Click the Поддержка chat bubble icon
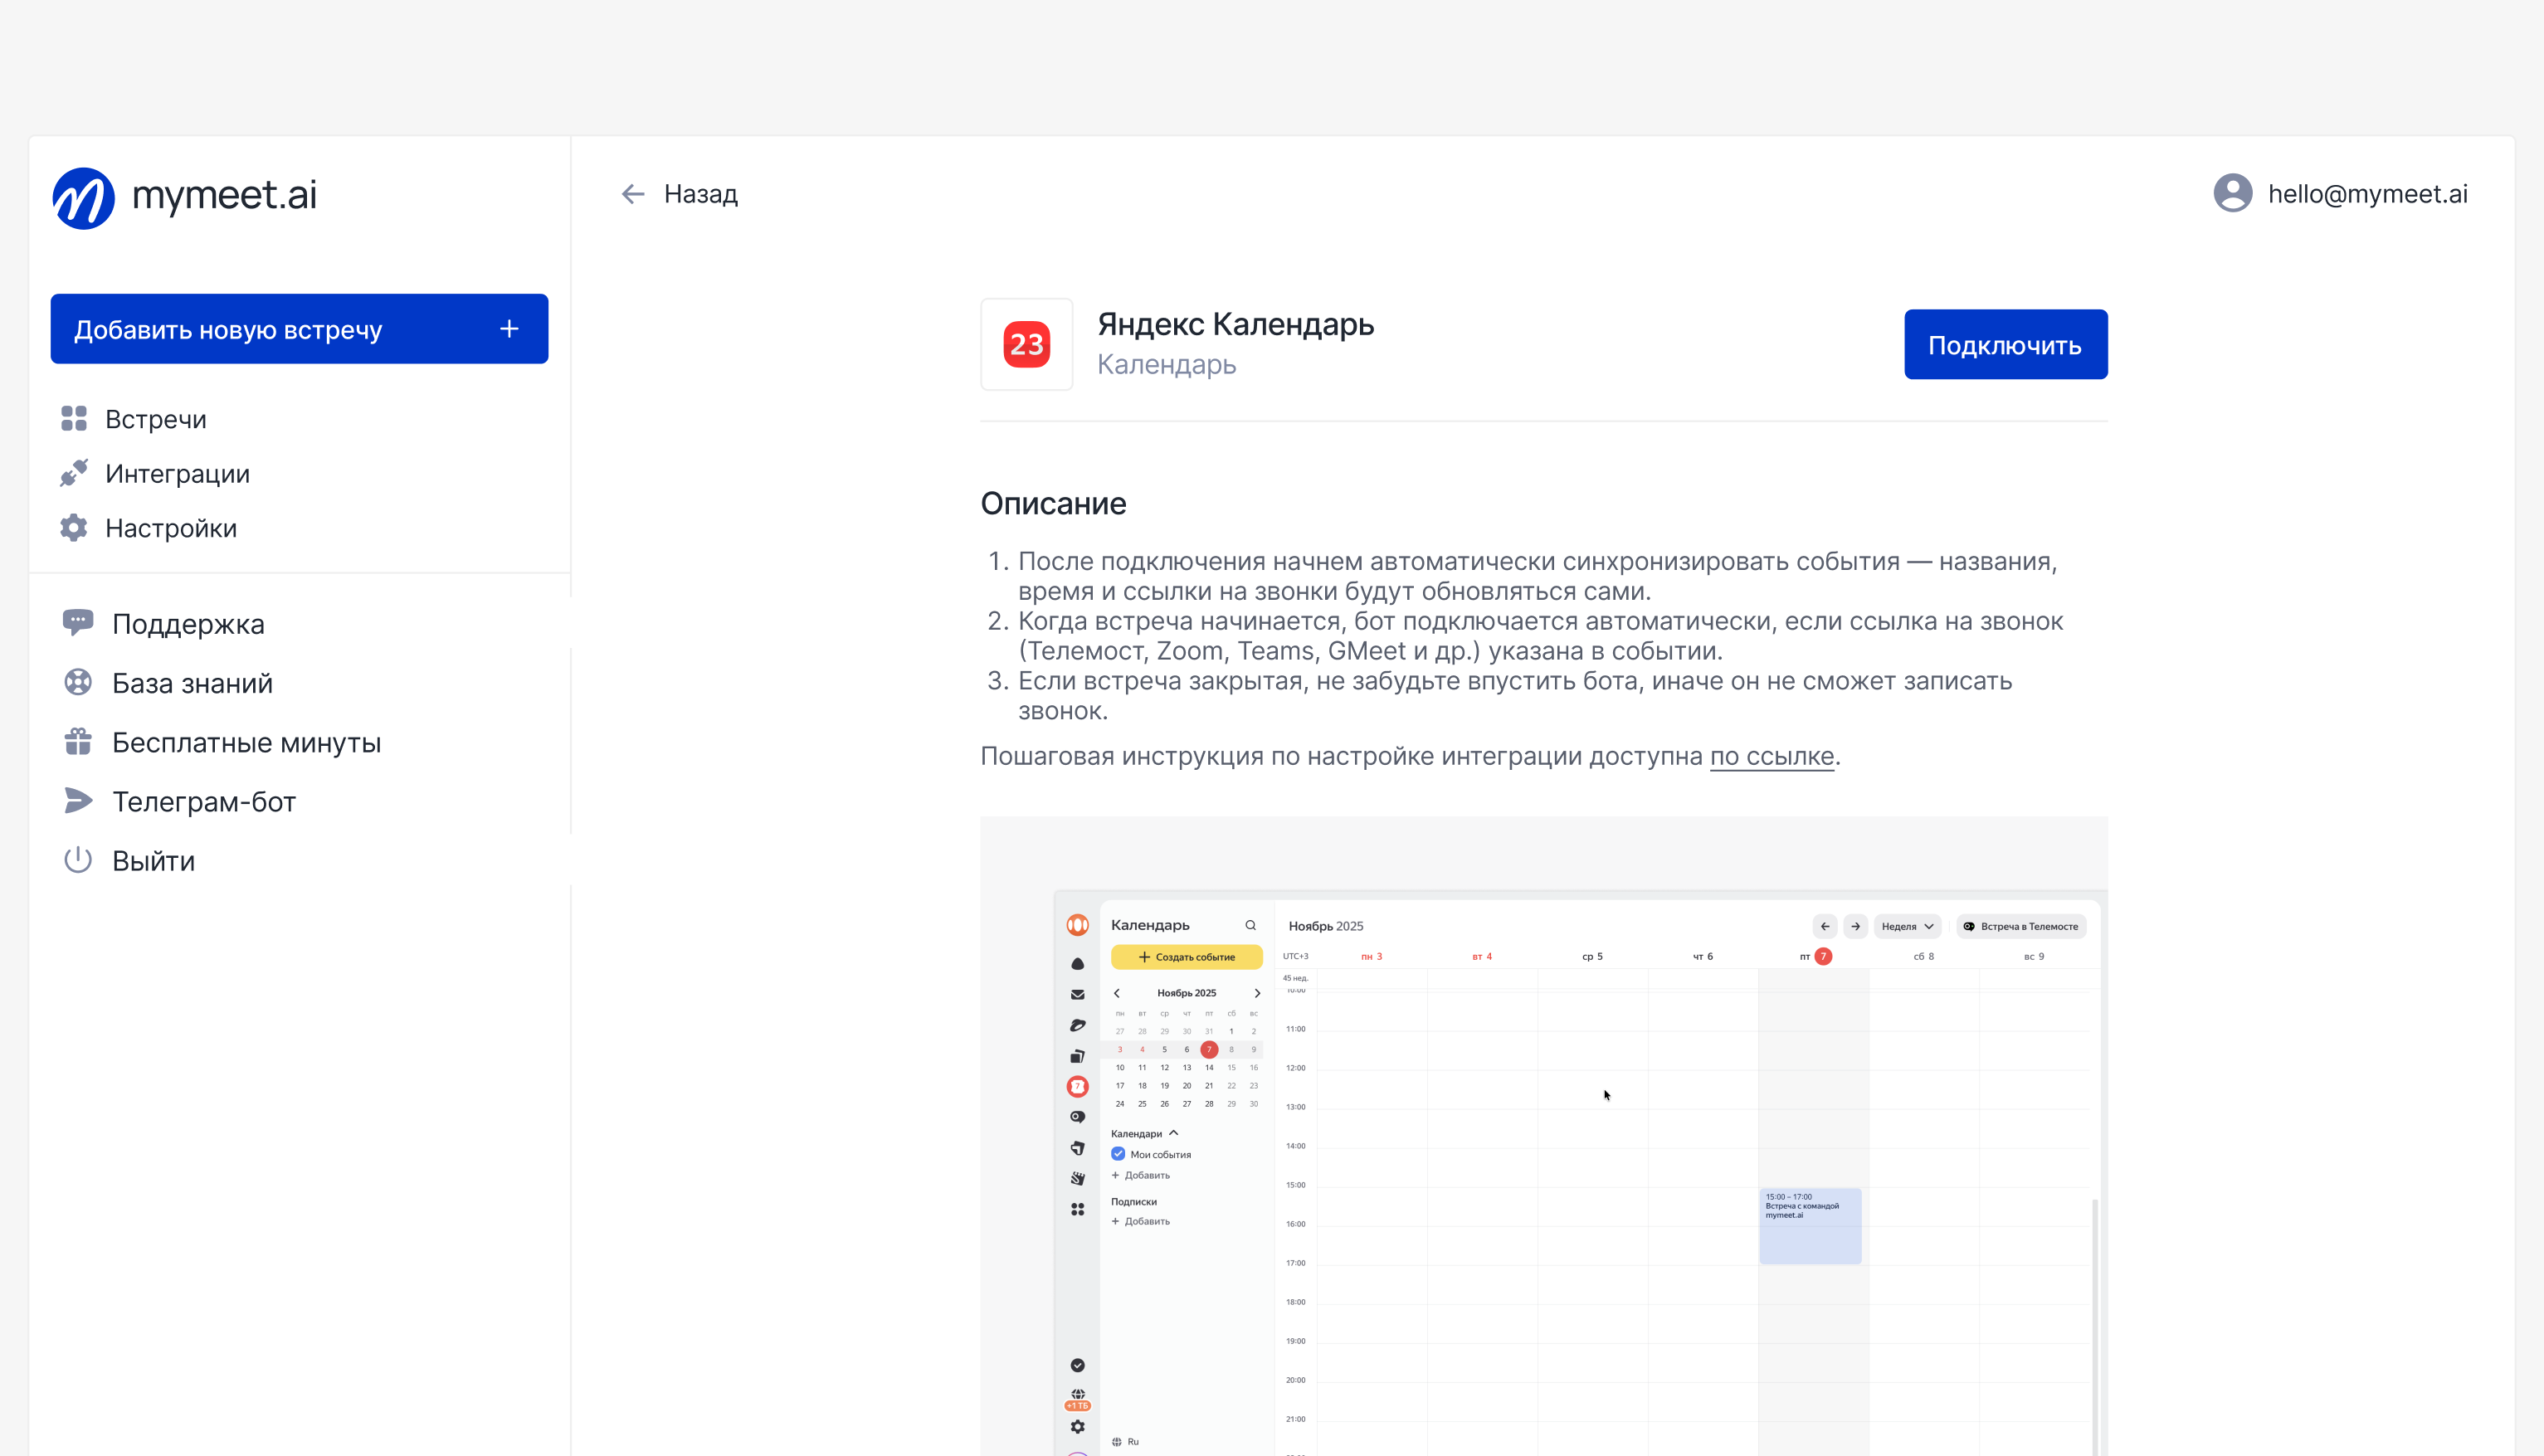 pyautogui.click(x=78, y=623)
